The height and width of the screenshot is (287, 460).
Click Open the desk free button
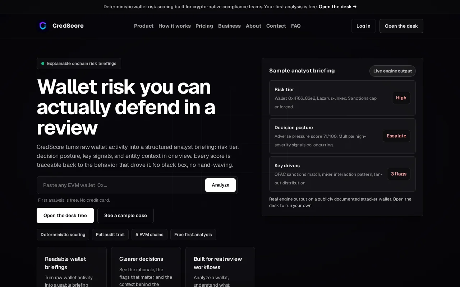pyautogui.click(x=65, y=215)
